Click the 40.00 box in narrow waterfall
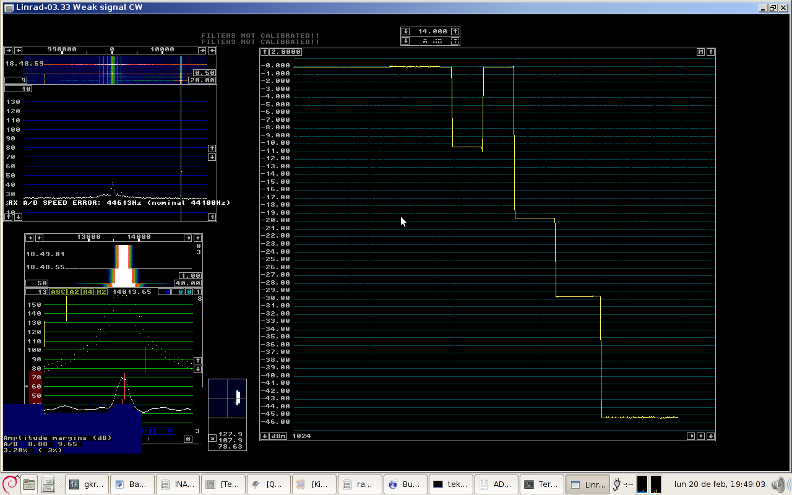The height and width of the screenshot is (495, 792). click(x=187, y=283)
